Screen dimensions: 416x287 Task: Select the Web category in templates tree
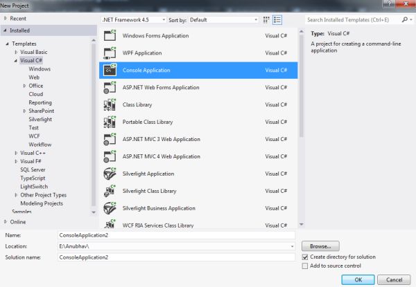[x=34, y=77]
